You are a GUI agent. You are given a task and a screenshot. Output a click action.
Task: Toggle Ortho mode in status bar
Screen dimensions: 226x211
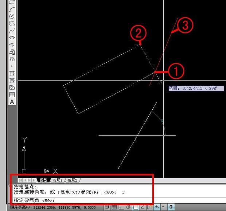121,207
